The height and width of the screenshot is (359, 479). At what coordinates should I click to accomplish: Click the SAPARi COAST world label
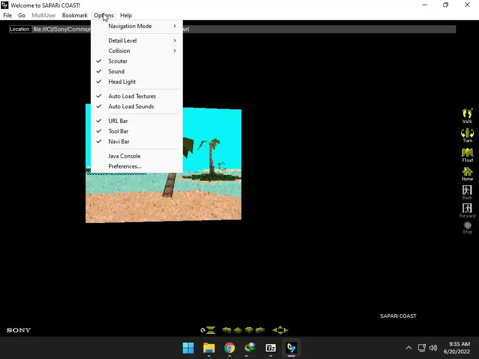pos(398,316)
